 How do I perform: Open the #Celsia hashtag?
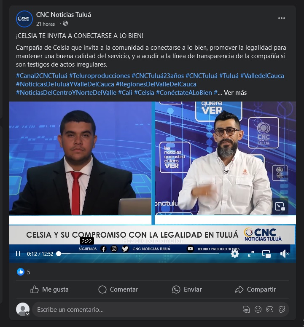[144, 93]
